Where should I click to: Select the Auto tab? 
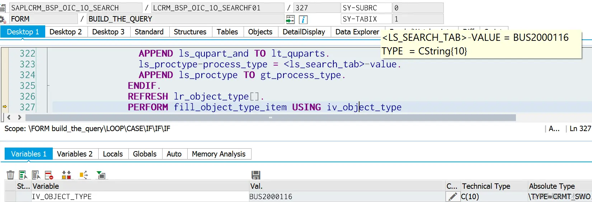(174, 154)
